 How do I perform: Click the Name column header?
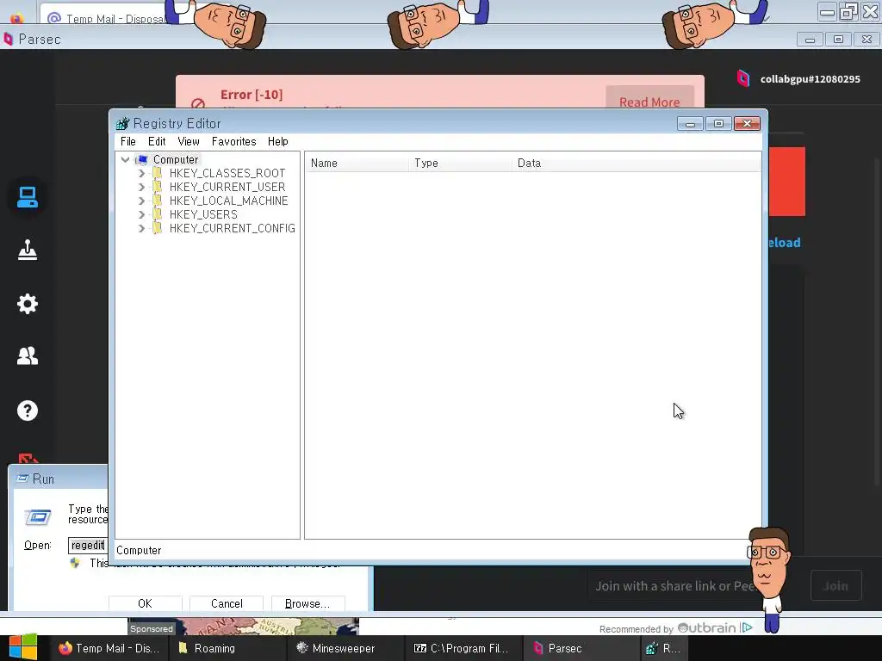click(x=356, y=163)
